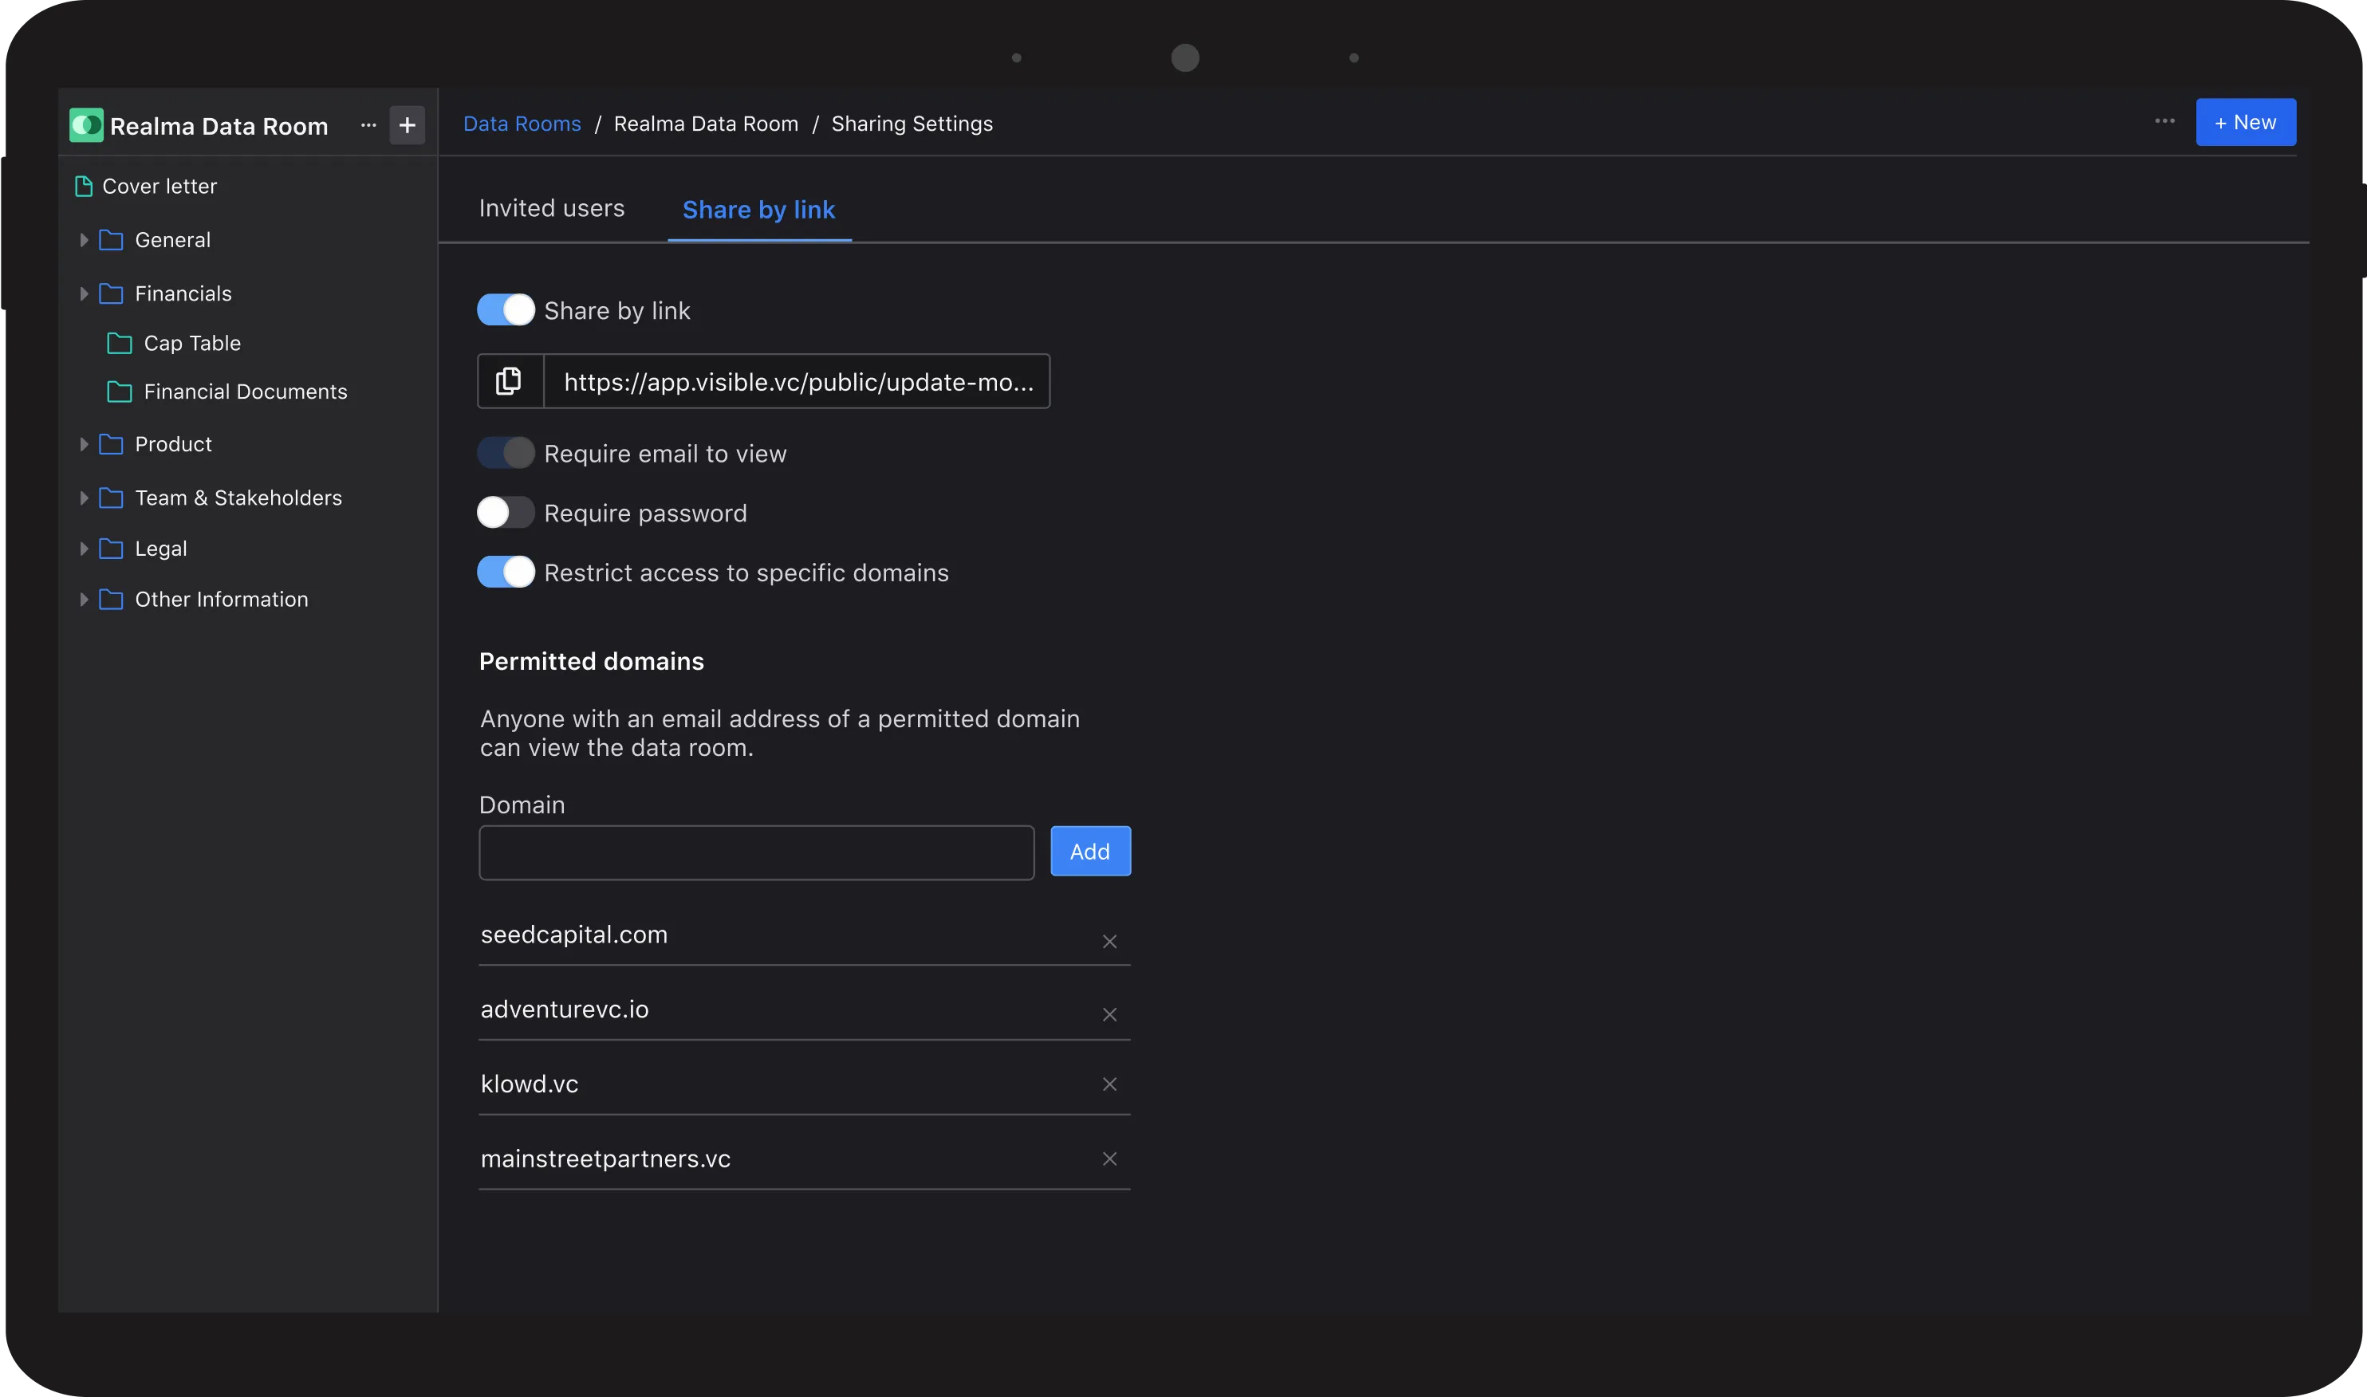Expand the General folder
Viewport: 2367px width, 1397px height.
pos(84,240)
